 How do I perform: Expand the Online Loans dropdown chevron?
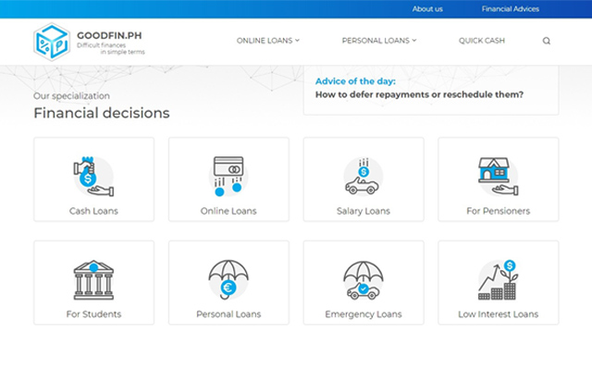click(x=297, y=40)
